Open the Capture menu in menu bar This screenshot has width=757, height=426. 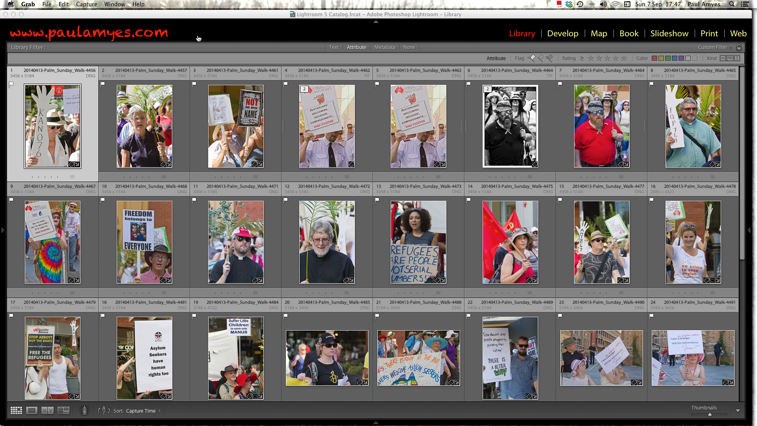[86, 4]
